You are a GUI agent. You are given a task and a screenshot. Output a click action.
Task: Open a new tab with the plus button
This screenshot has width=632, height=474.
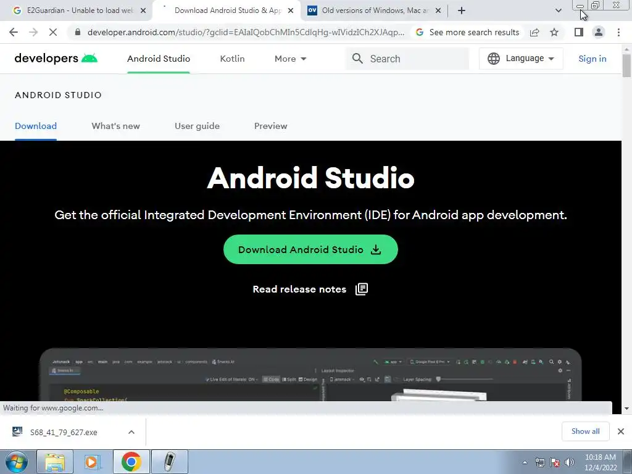click(x=462, y=10)
